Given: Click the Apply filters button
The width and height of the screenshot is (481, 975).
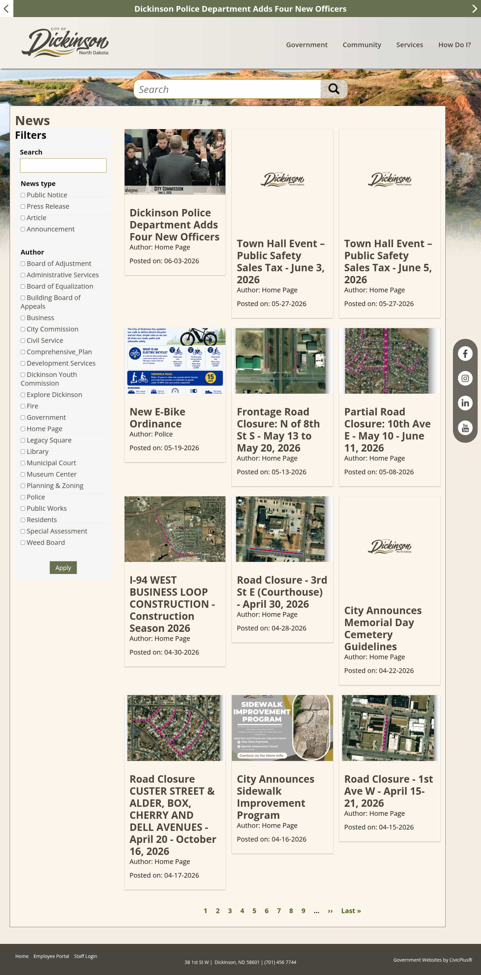Looking at the screenshot, I should click(63, 567).
